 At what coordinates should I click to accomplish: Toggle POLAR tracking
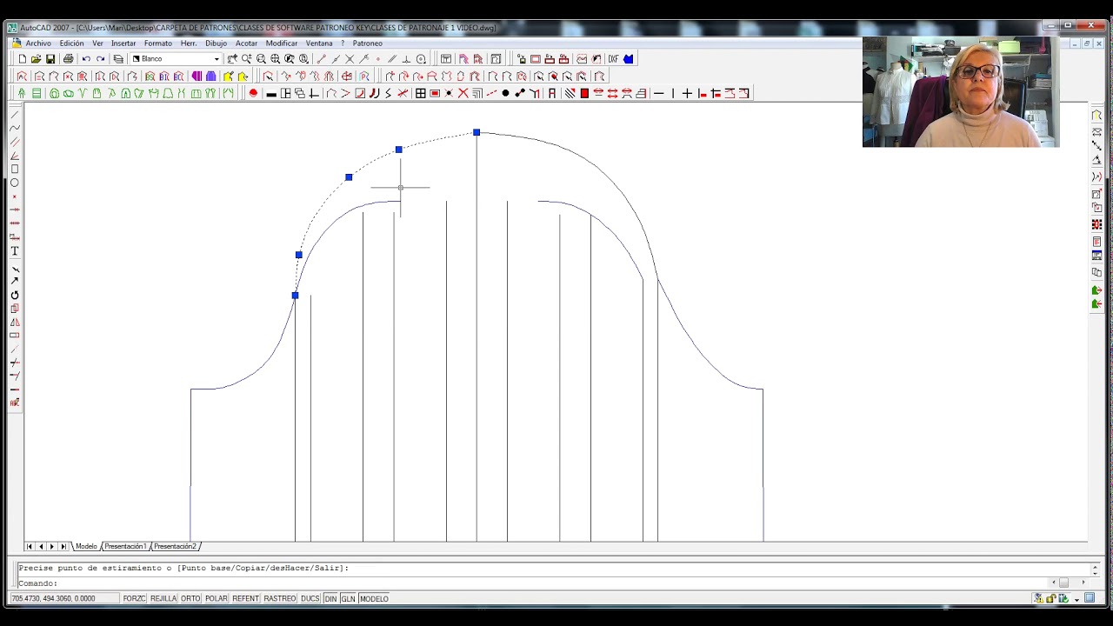(x=217, y=598)
